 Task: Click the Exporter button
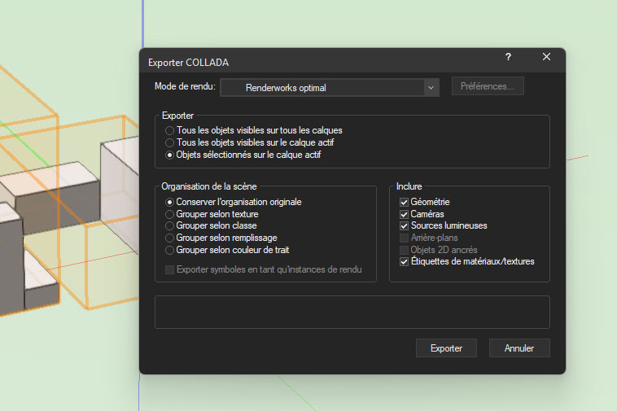point(446,348)
